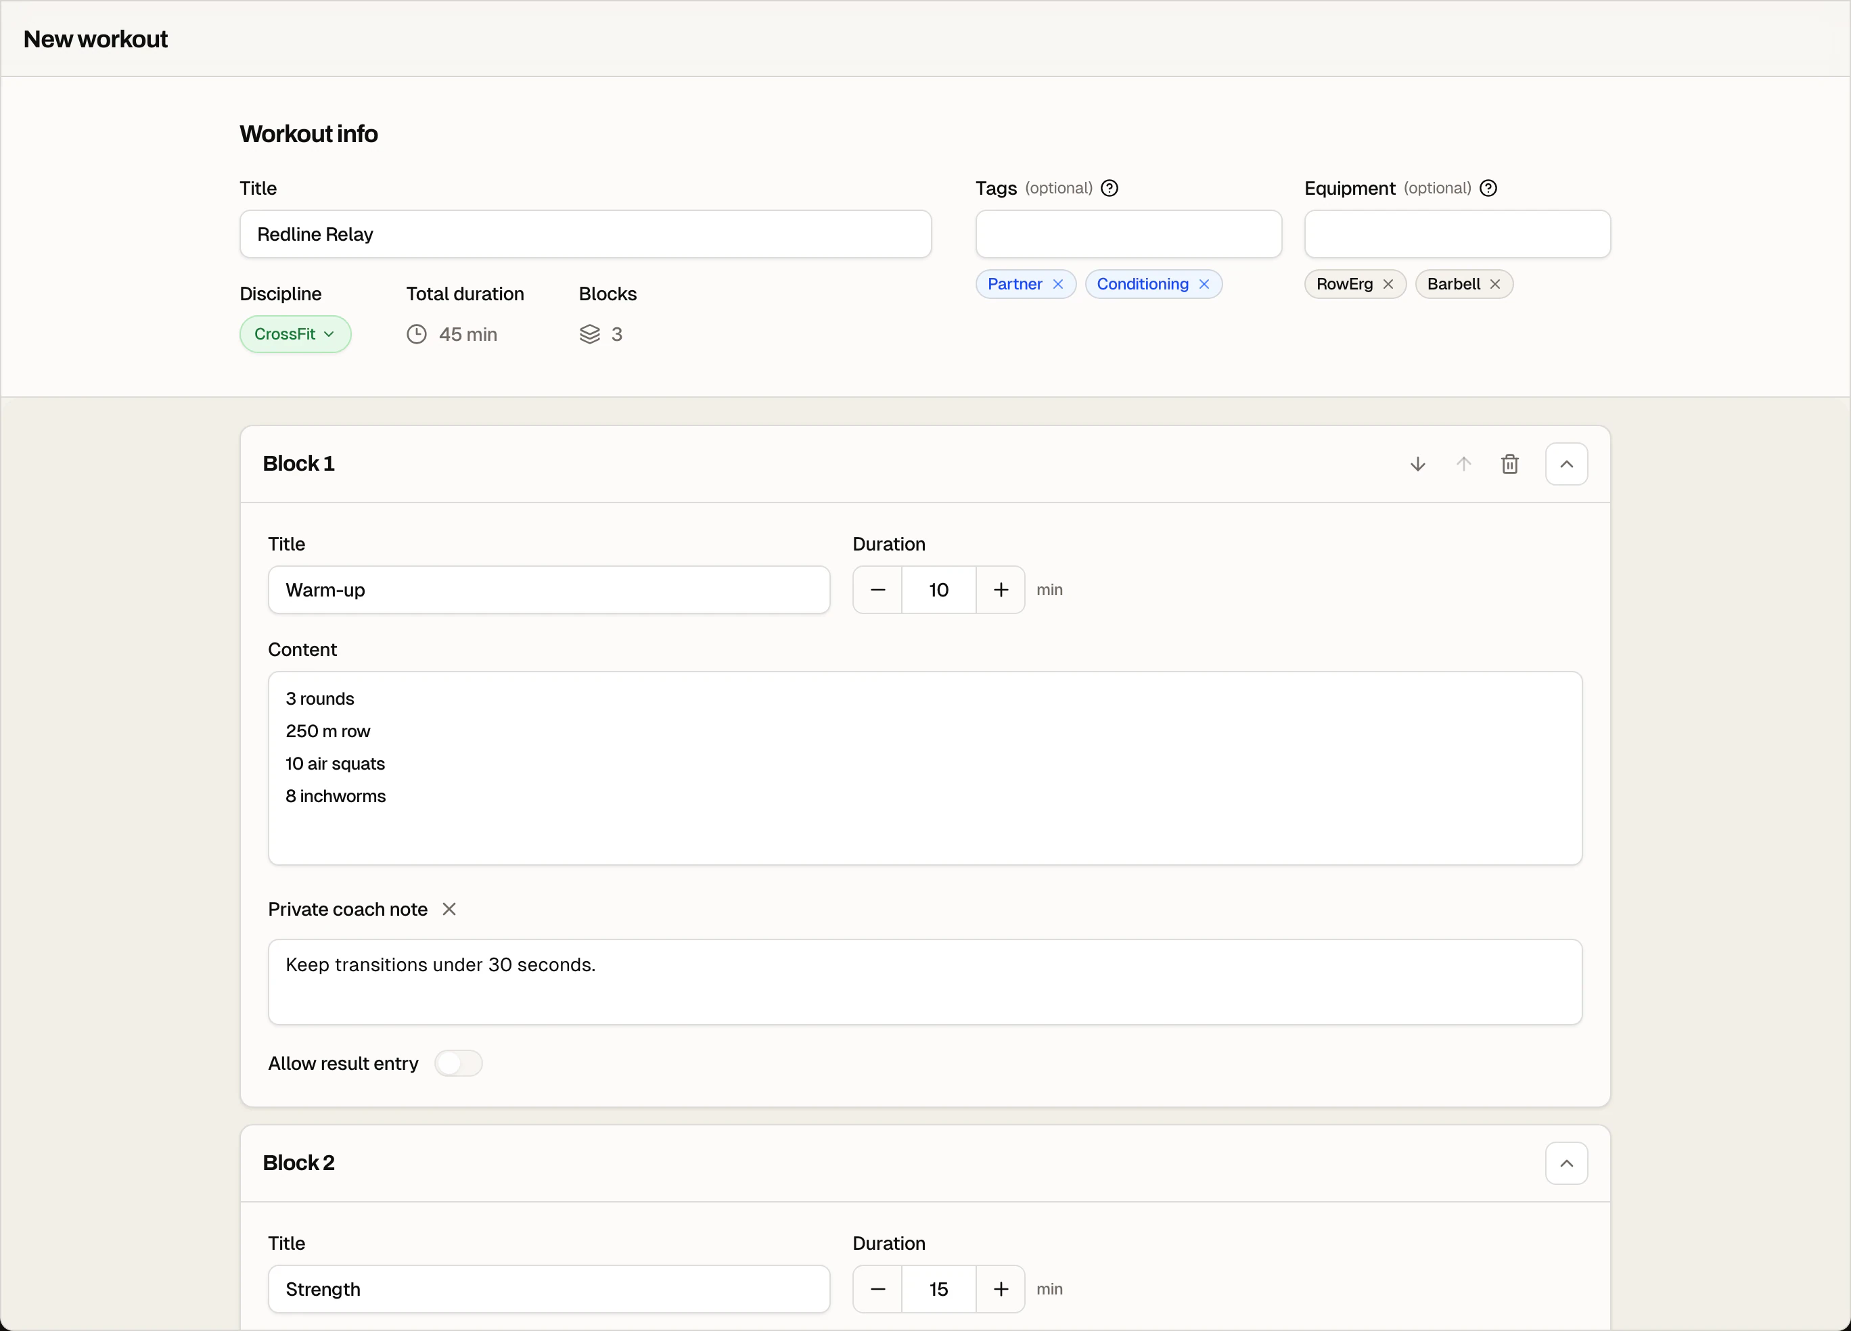Image resolution: width=1851 pixels, height=1331 pixels.
Task: Remove the Conditioning tag
Action: click(1204, 284)
